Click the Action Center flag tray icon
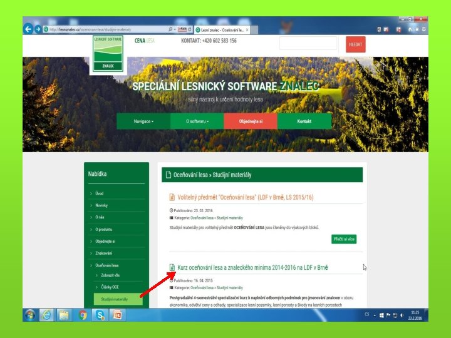The width and height of the screenshot is (451, 338). point(388,315)
